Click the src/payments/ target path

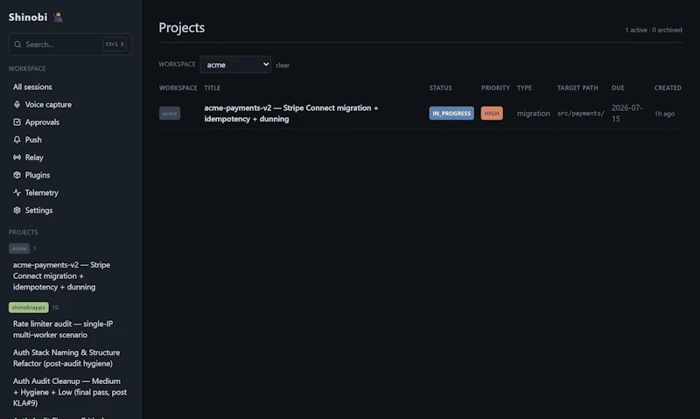point(581,114)
